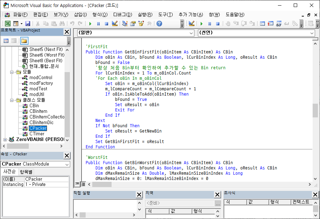The height and width of the screenshot is (219, 320).
Task: Open the CPacker ClassModule properties dropdown
Action: pos(67,165)
